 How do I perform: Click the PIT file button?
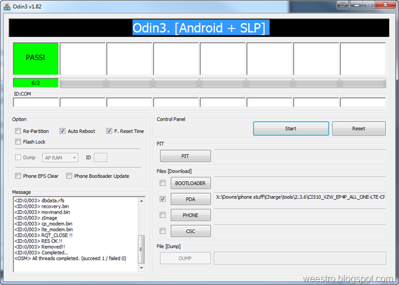point(185,156)
